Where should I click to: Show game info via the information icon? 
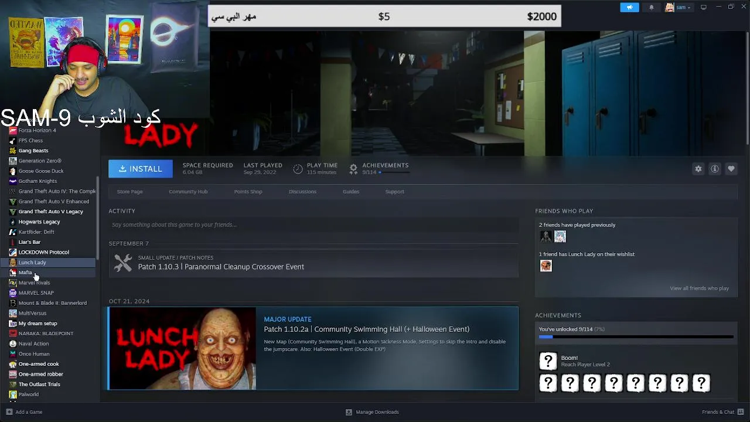tap(715, 169)
